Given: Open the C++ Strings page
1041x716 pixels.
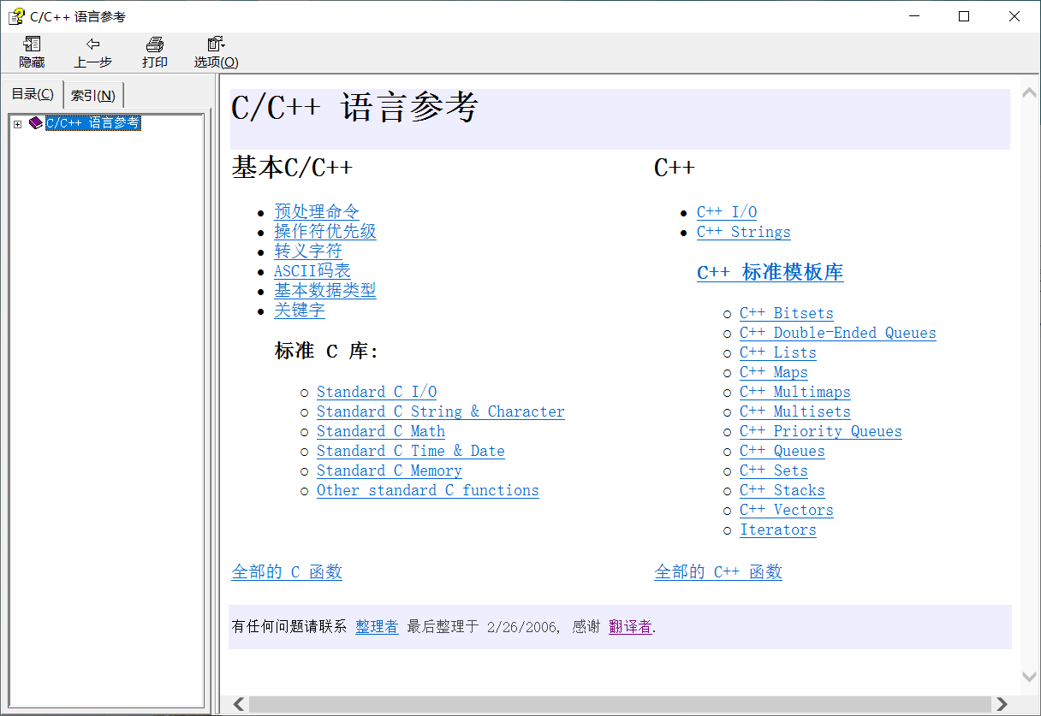Looking at the screenshot, I should click(x=743, y=232).
